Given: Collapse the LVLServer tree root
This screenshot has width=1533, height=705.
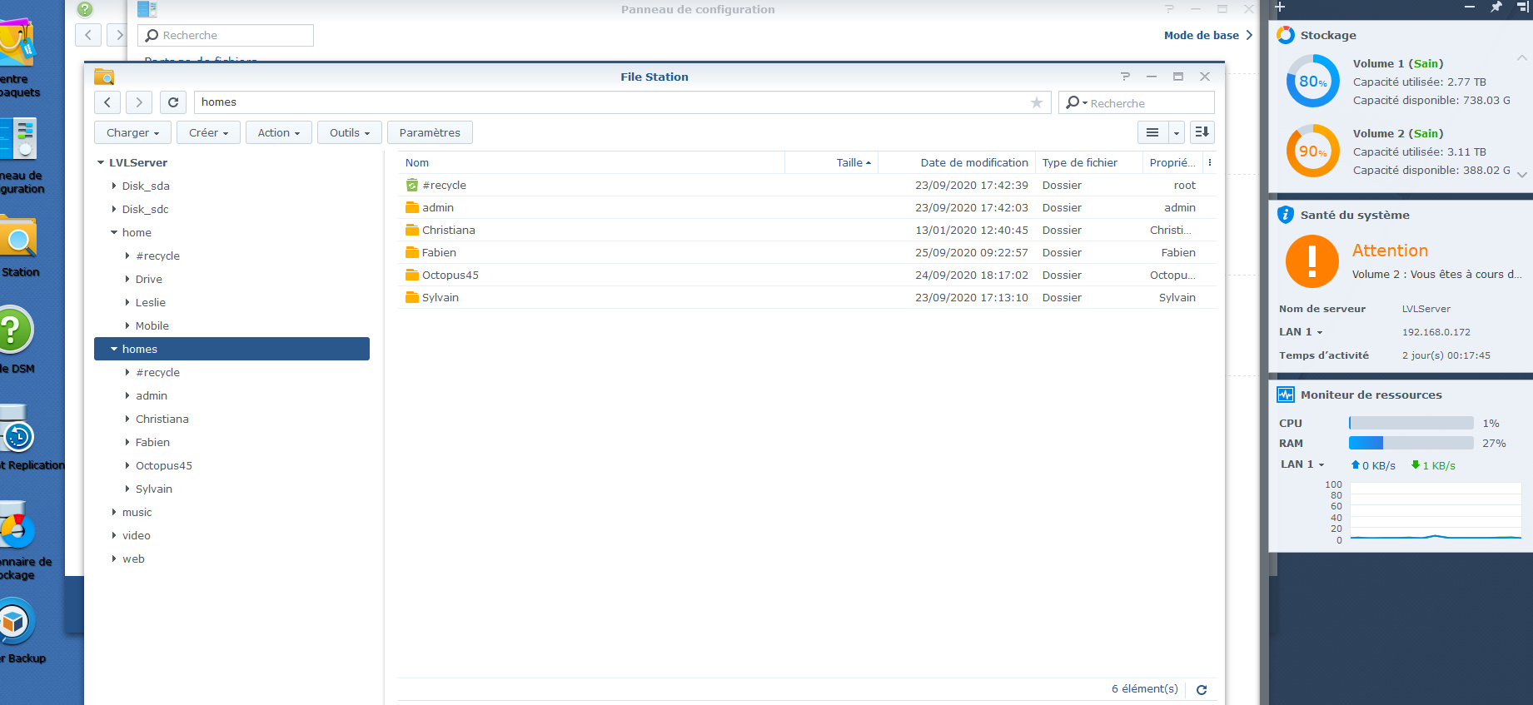Looking at the screenshot, I should [x=101, y=162].
